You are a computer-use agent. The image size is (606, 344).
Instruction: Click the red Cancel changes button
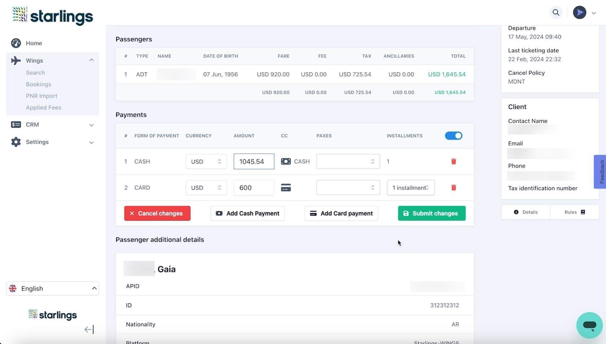click(x=157, y=213)
